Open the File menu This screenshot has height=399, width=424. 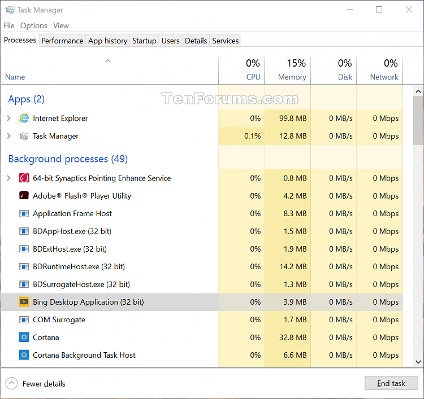(9, 25)
